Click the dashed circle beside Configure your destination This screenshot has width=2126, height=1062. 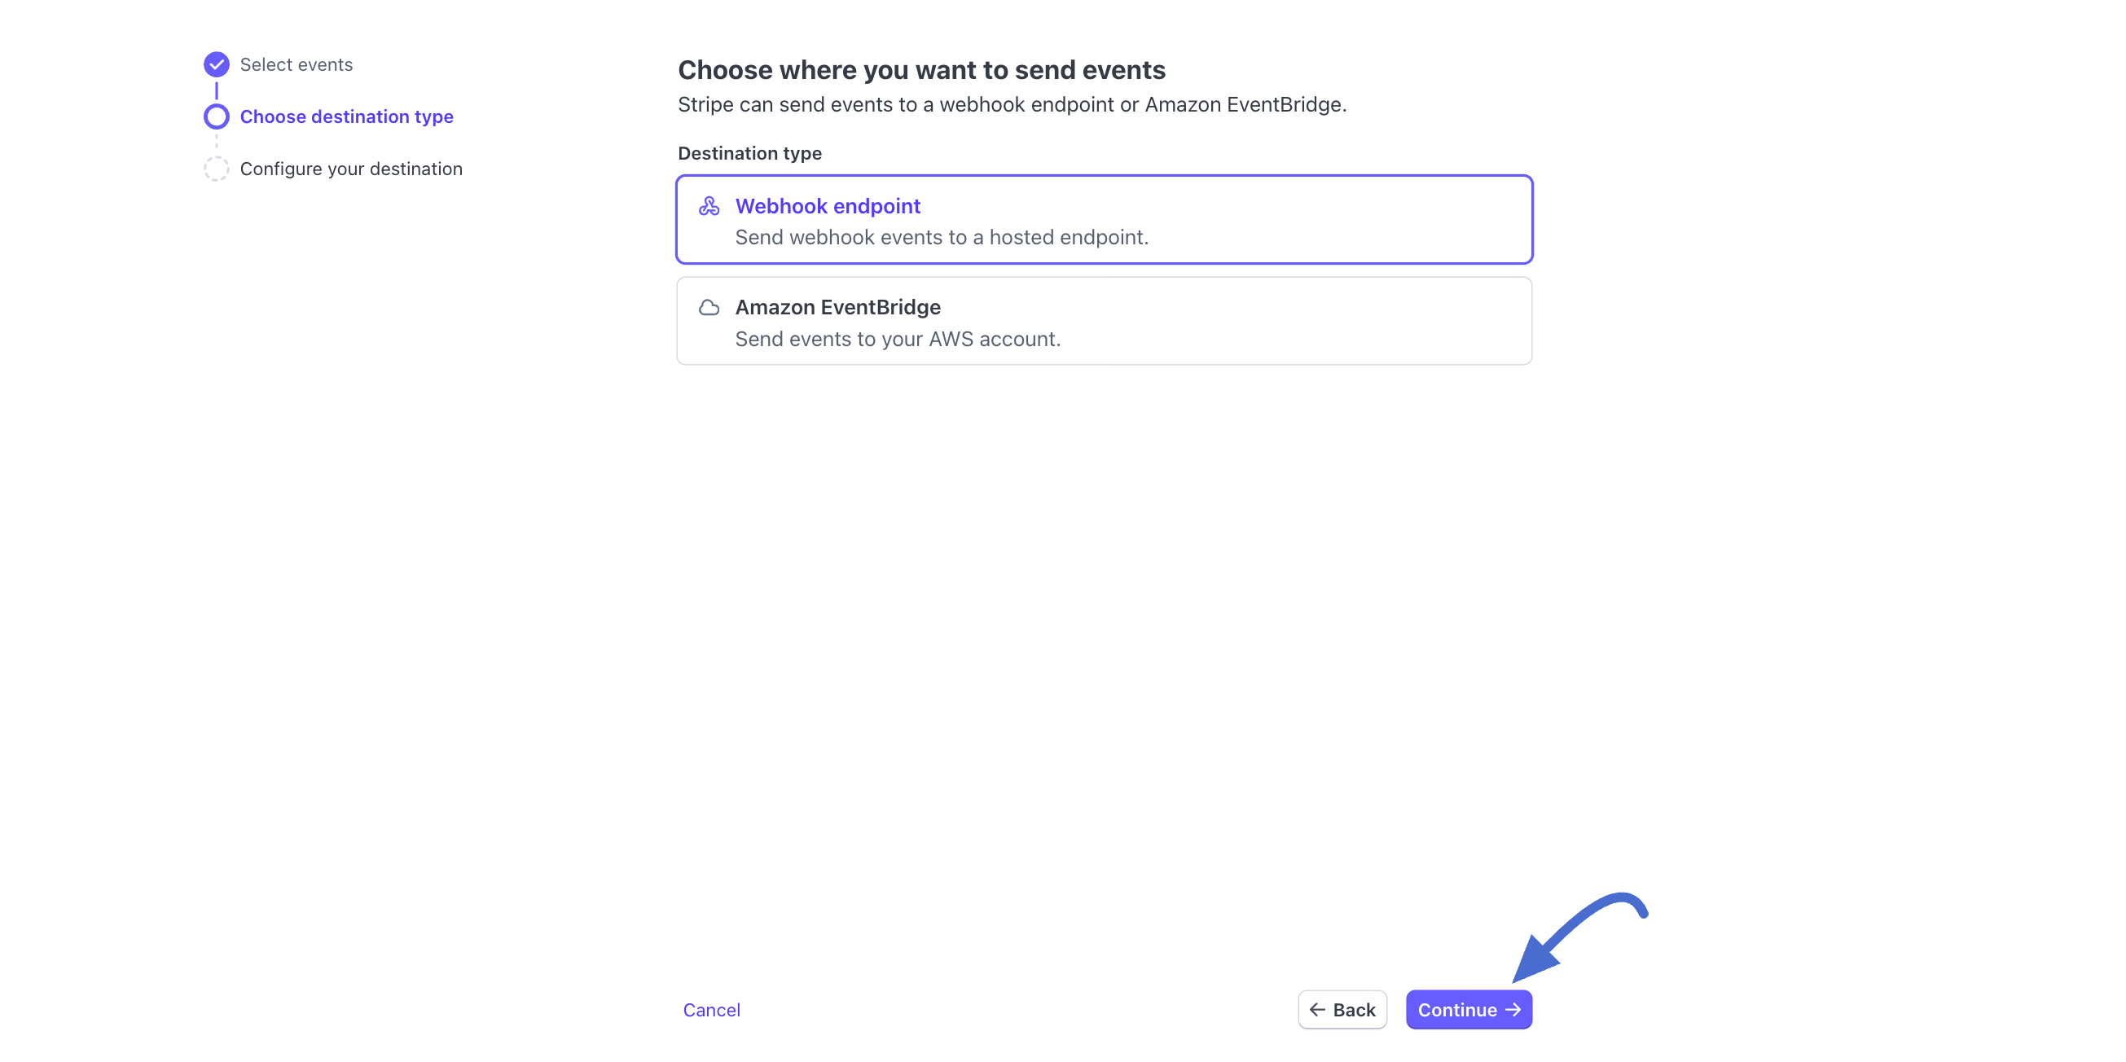pos(216,169)
